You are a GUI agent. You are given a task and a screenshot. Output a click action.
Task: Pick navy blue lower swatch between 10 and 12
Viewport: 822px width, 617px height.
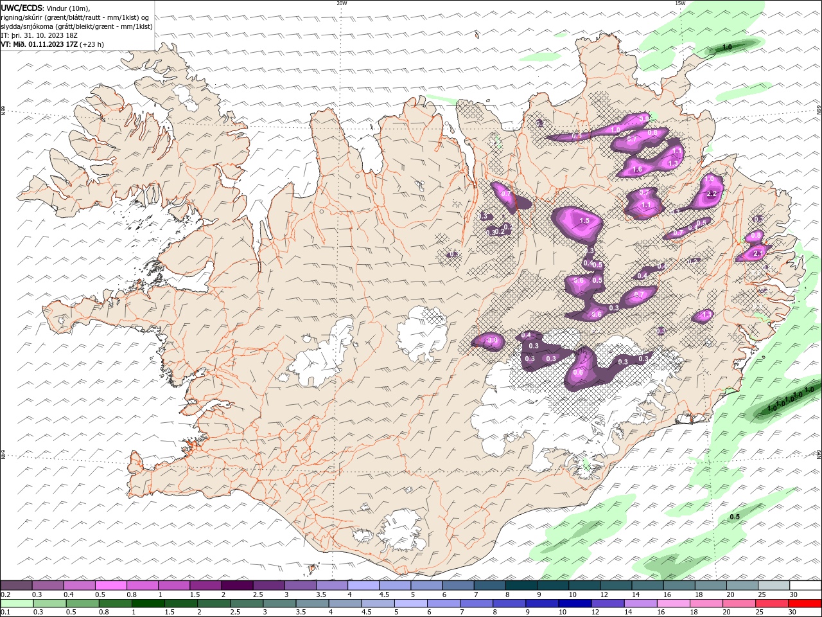[x=575, y=604]
